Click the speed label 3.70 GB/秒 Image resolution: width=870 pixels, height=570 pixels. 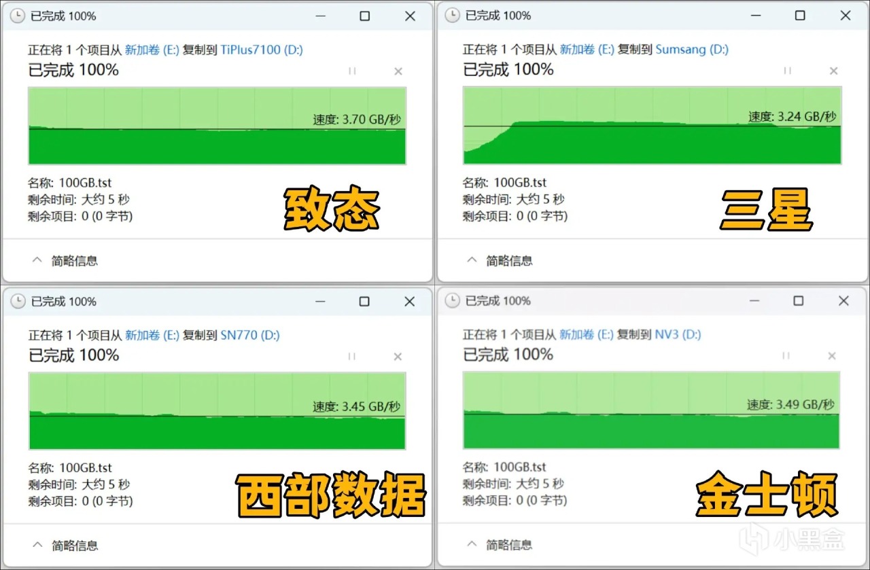pyautogui.click(x=357, y=120)
